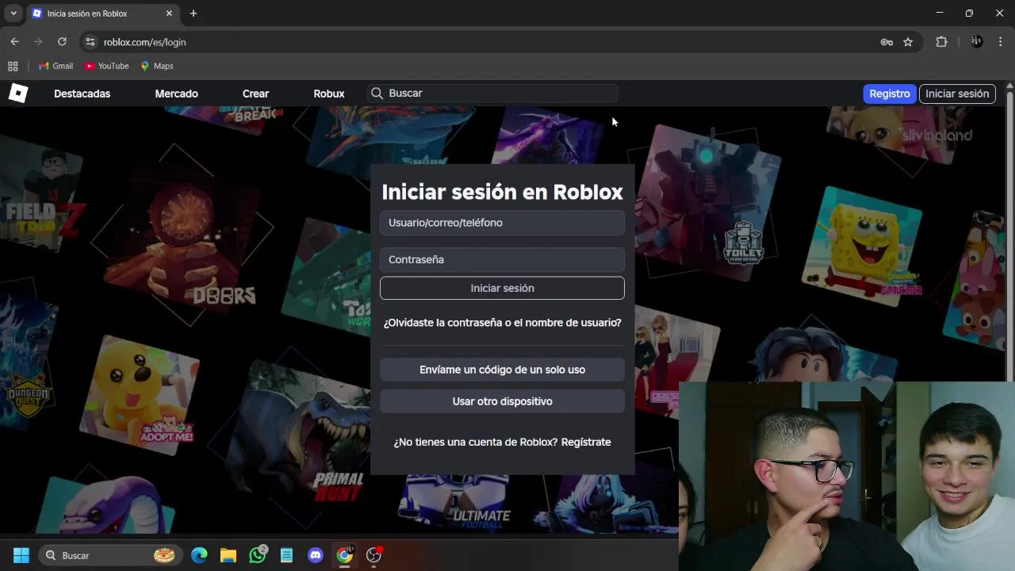
Task: Open Discord from the taskbar
Action: click(316, 555)
